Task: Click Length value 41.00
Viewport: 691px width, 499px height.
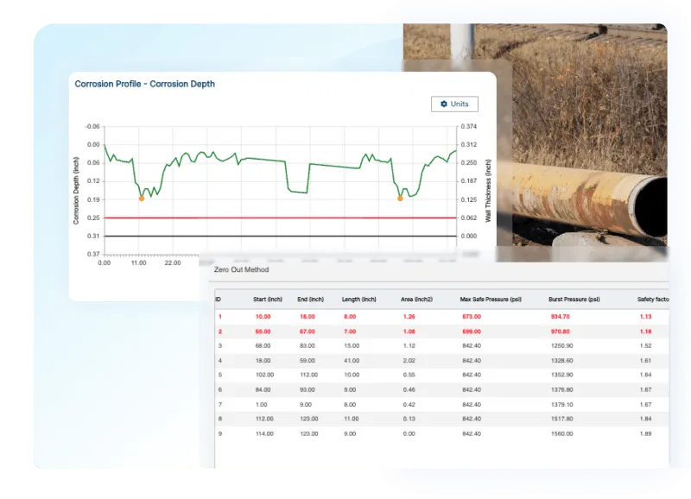Action: coord(352,361)
